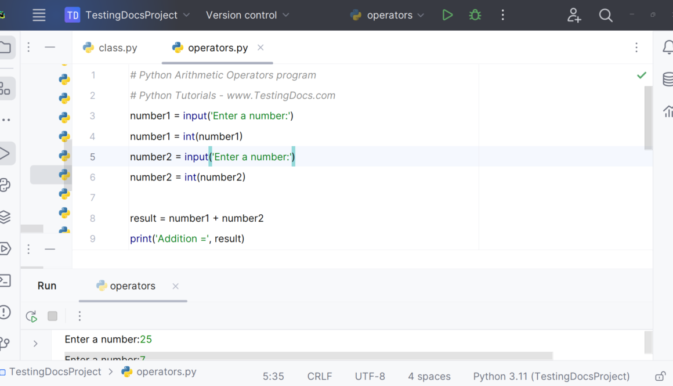
Task: Open the Version control dropdown
Action: tap(247, 15)
